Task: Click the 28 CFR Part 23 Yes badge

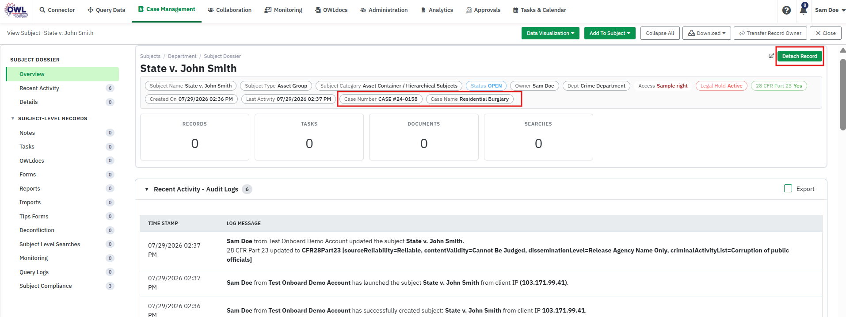Action: pyautogui.click(x=779, y=86)
